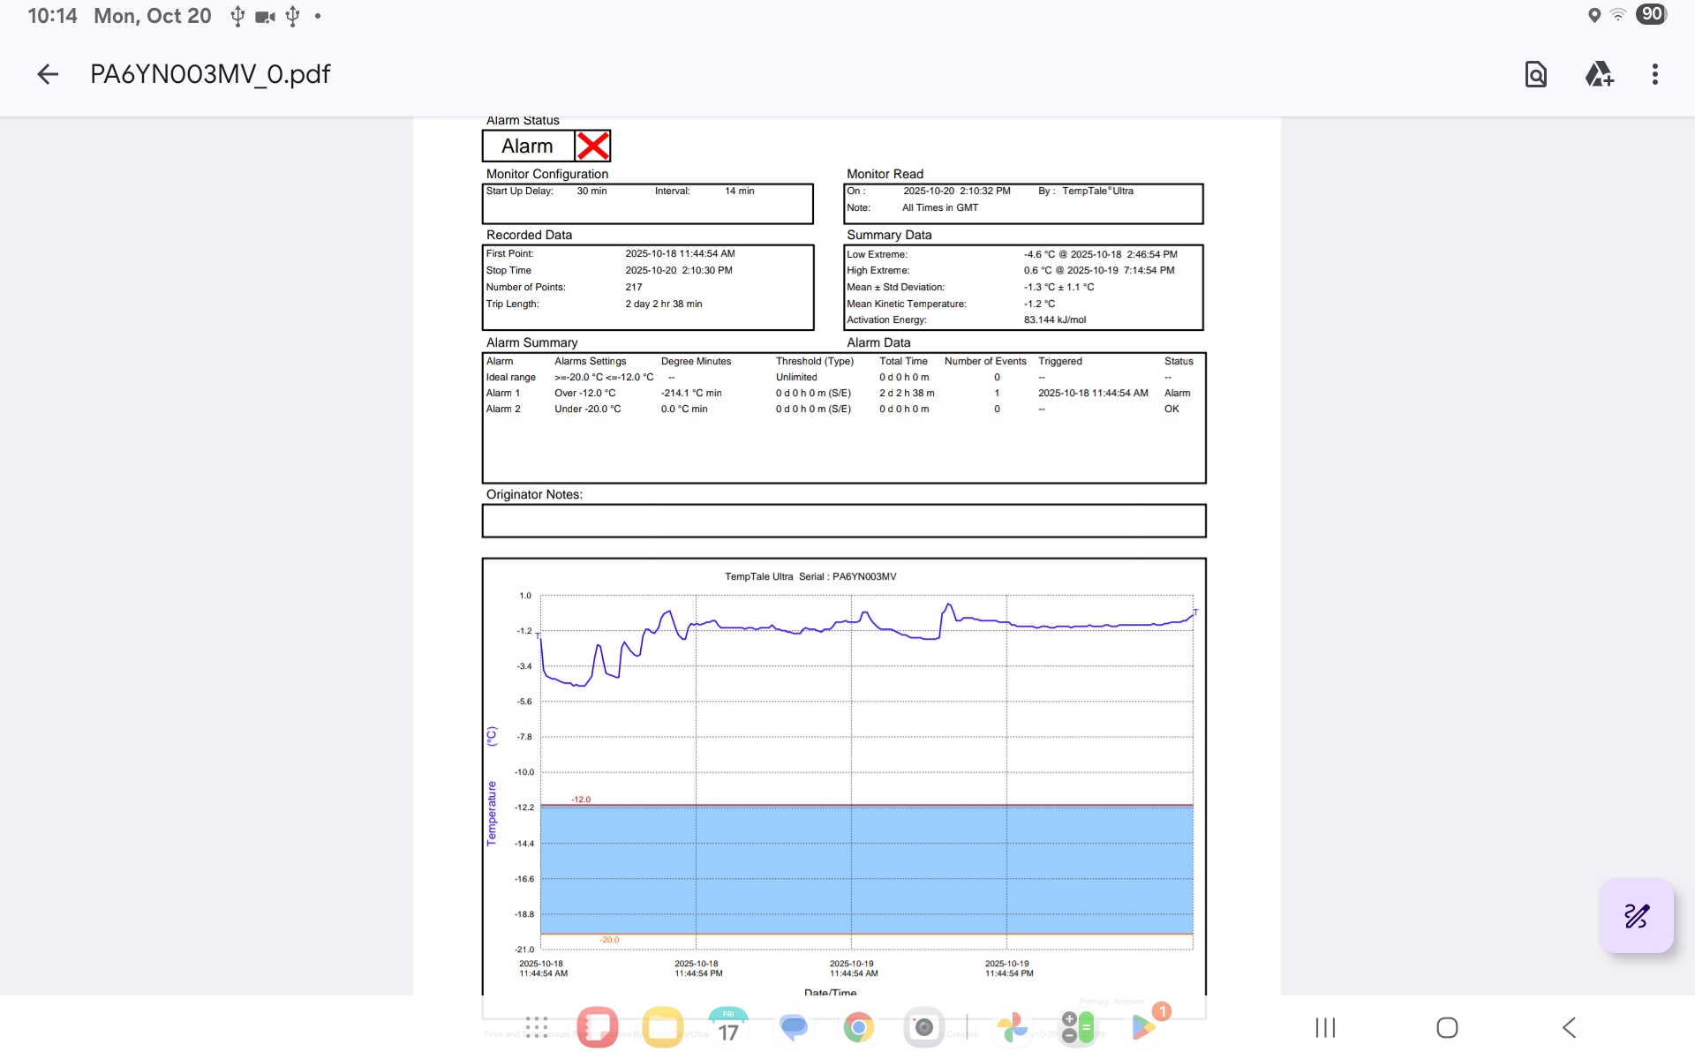Open My Files yellow folder app

click(x=663, y=1027)
